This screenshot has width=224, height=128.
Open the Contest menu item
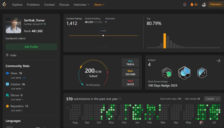click(x=49, y=4)
